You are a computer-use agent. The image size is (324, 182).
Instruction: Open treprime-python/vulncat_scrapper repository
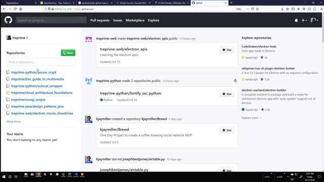pos(37,86)
